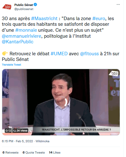Open the #euro hashtag
This screenshot has height=157, width=126.
coord(99,19)
